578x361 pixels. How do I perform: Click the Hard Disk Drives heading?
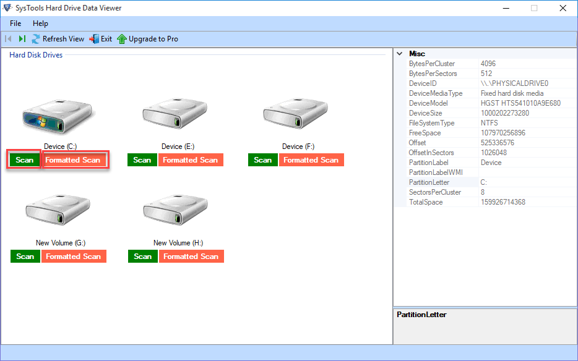click(36, 55)
